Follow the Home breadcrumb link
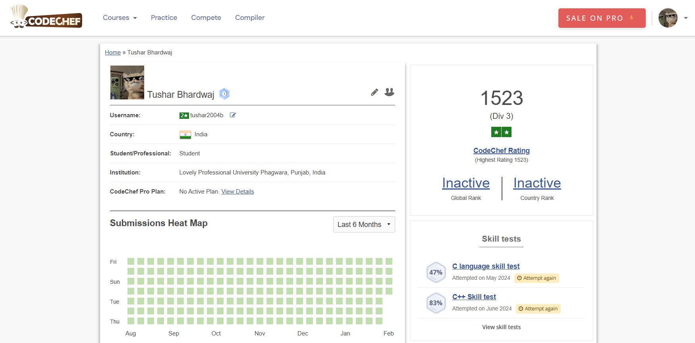 (x=113, y=52)
